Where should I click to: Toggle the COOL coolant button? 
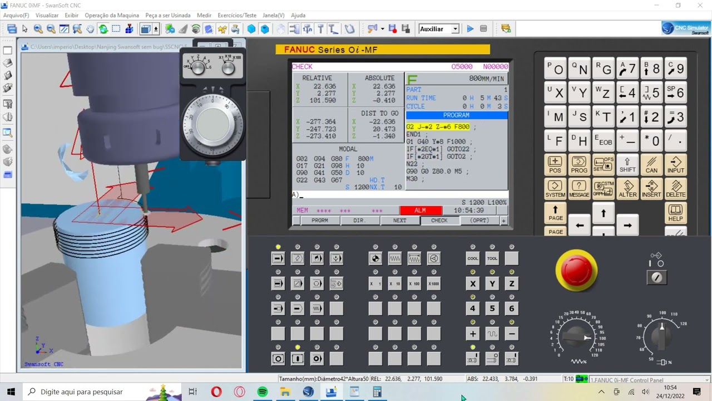coord(473,258)
